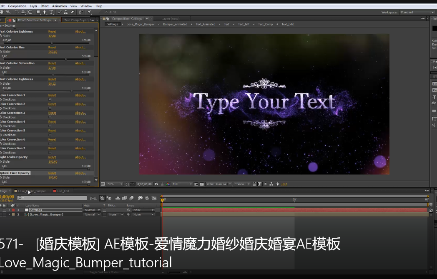Select the Pen tool
Screen dimensions: 437x279
click(x=45, y=12)
